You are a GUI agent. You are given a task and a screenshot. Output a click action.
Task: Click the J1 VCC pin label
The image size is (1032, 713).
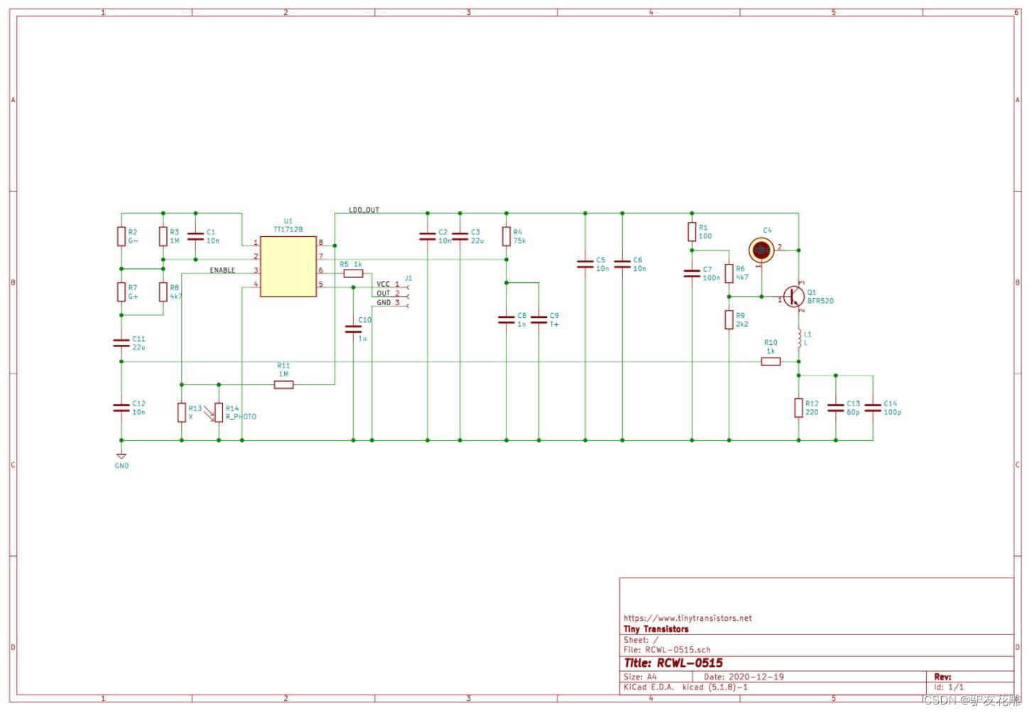383,284
